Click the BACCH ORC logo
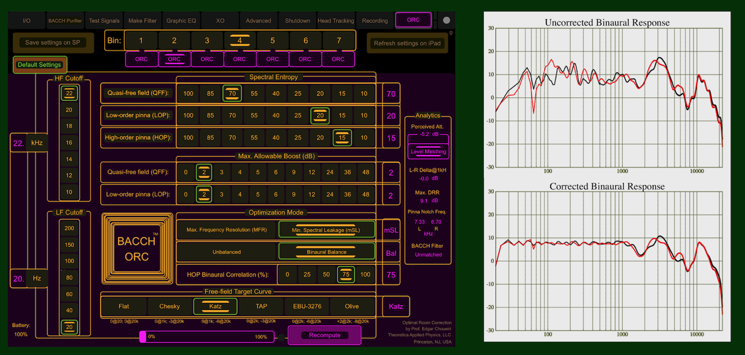 (x=137, y=248)
